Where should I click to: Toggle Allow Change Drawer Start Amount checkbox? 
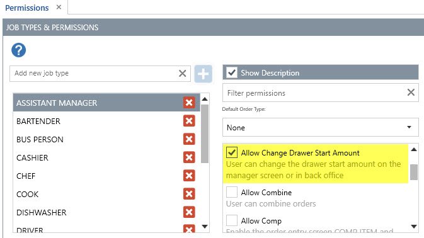pos(232,152)
